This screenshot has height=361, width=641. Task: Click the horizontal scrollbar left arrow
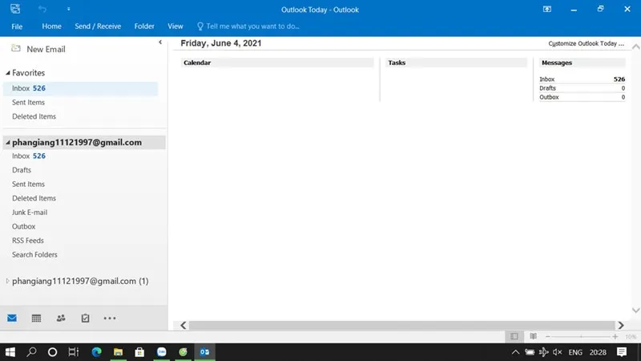click(183, 326)
